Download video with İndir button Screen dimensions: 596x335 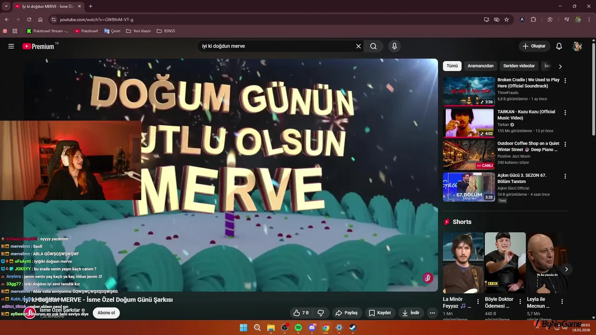tap(411, 313)
